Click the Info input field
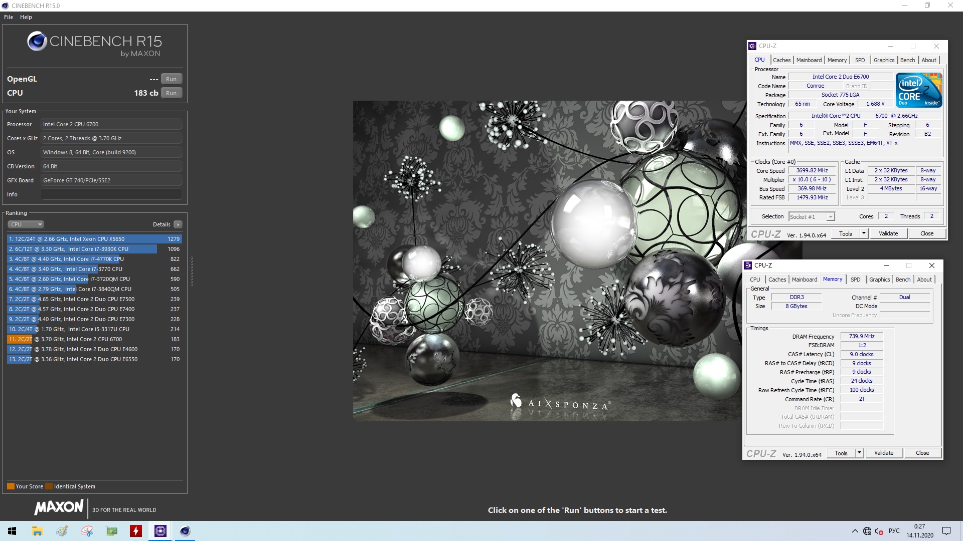Image resolution: width=963 pixels, height=541 pixels. [111, 194]
